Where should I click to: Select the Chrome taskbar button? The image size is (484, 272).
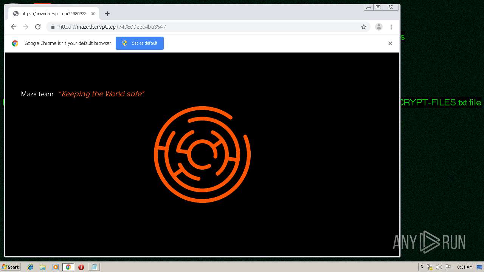(68, 267)
